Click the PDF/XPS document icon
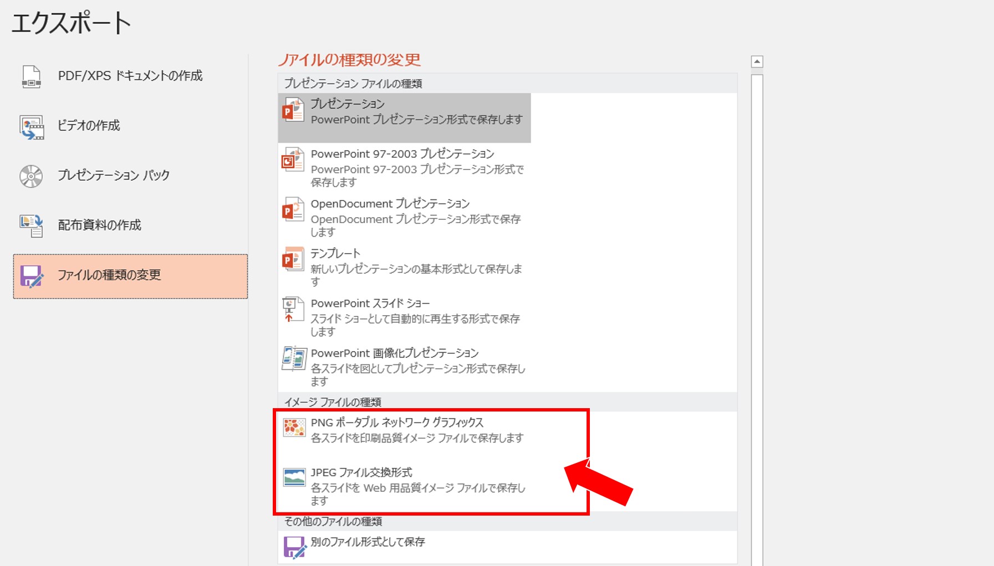This screenshot has height=566, width=994. [x=31, y=76]
